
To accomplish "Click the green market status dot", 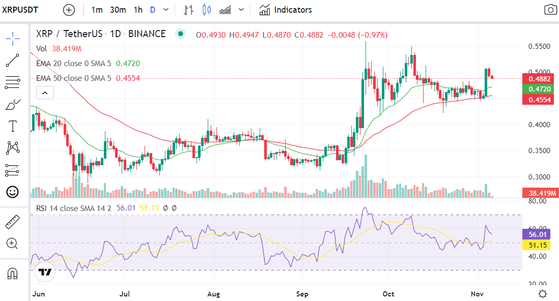I will 180,34.
